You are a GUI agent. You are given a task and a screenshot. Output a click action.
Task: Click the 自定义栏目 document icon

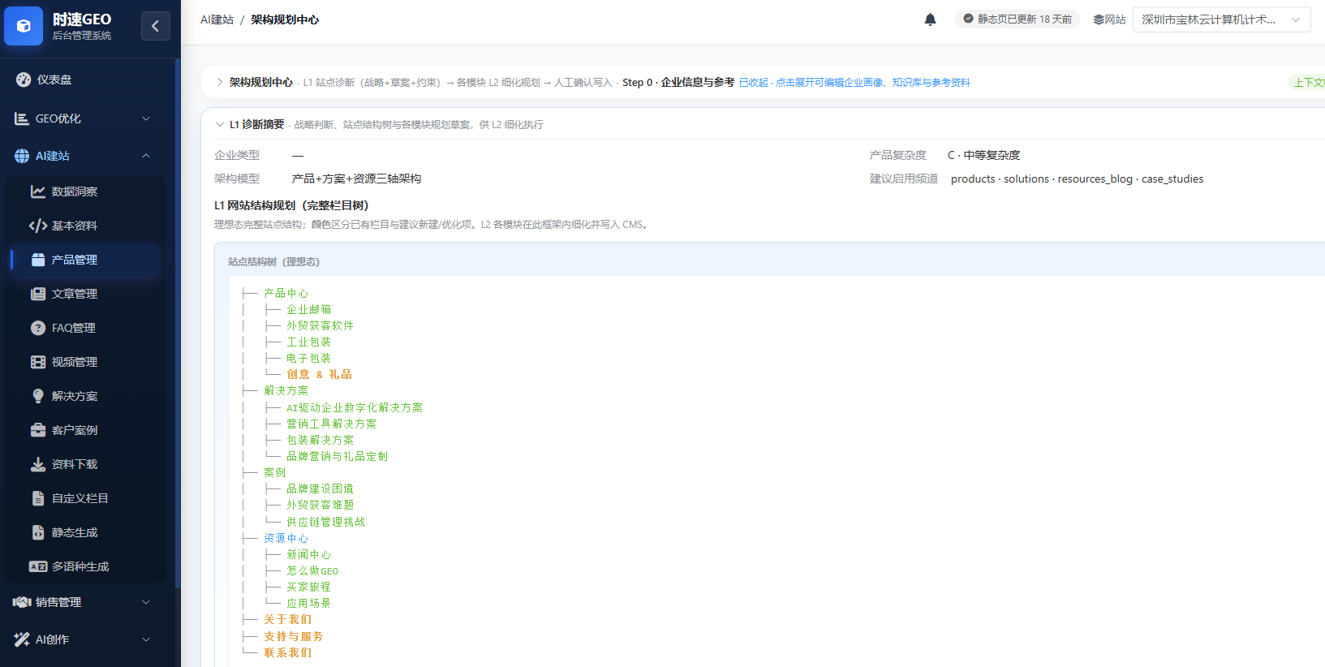pos(38,498)
